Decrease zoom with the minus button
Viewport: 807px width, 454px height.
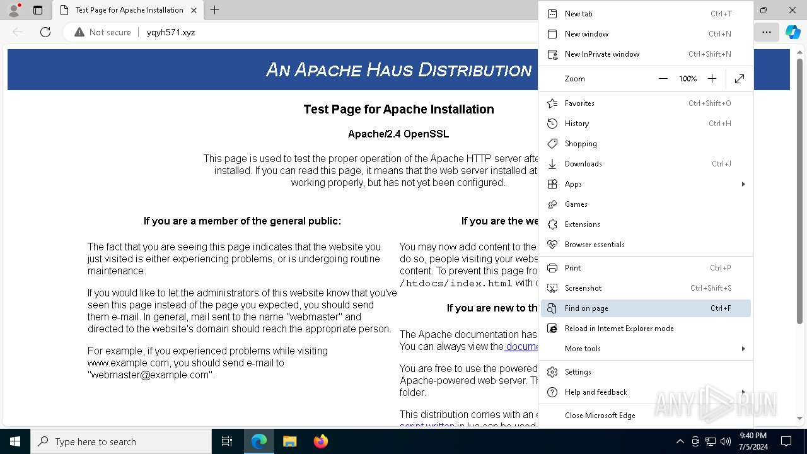point(663,79)
